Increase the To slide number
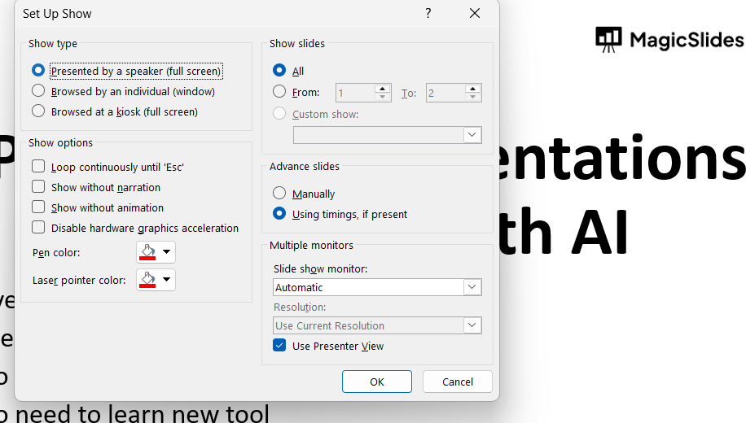 pyautogui.click(x=472, y=89)
